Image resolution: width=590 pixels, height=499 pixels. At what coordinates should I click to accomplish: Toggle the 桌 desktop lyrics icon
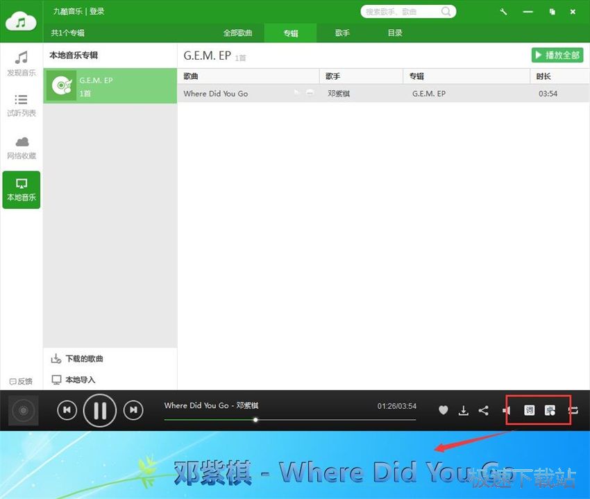click(550, 410)
